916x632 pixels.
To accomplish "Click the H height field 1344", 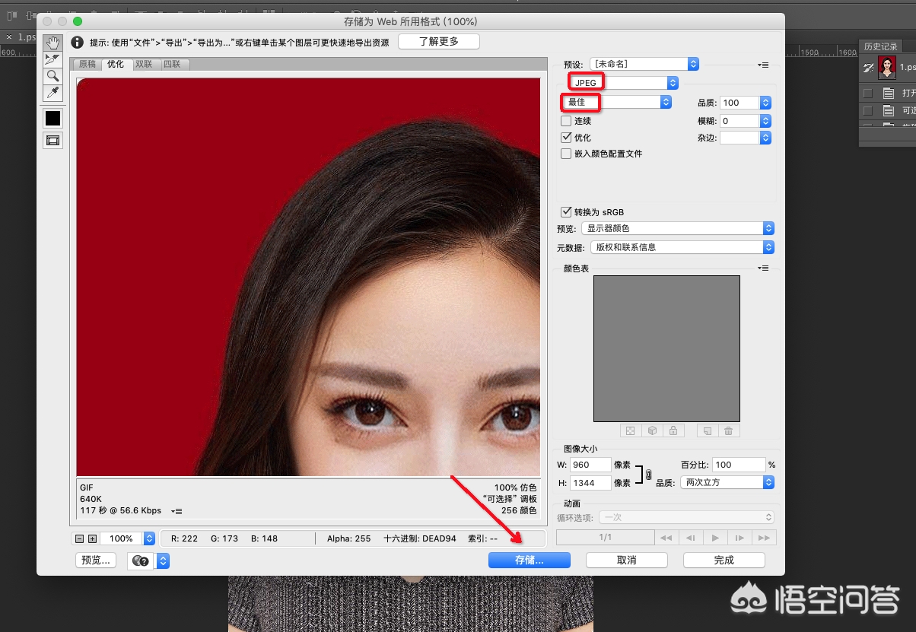I will coord(590,483).
